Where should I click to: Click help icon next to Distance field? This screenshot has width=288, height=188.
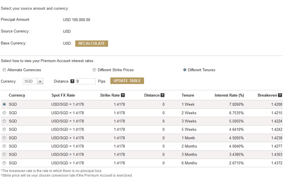[x=72, y=81]
